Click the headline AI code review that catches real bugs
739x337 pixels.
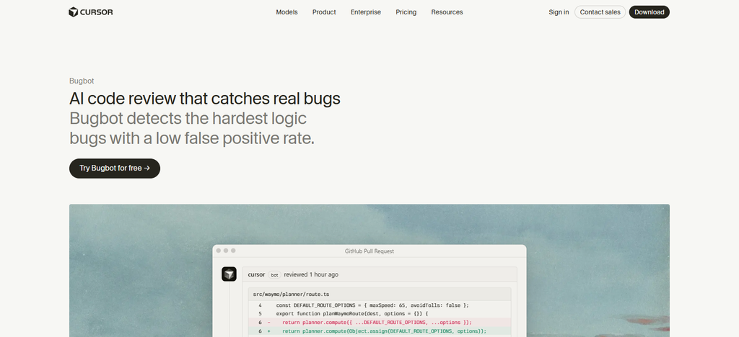tap(204, 99)
